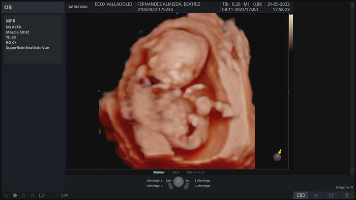
Task: Click the 2 Alm/impr label
Action: [202, 186]
